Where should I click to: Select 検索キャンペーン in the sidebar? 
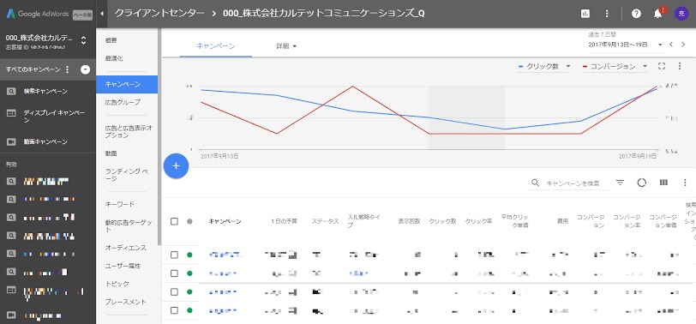coord(45,92)
